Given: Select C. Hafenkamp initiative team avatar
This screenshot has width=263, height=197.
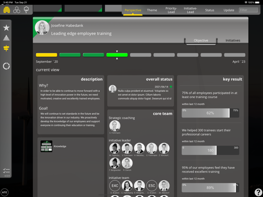Looking at the screenshot, I should [127, 186].
